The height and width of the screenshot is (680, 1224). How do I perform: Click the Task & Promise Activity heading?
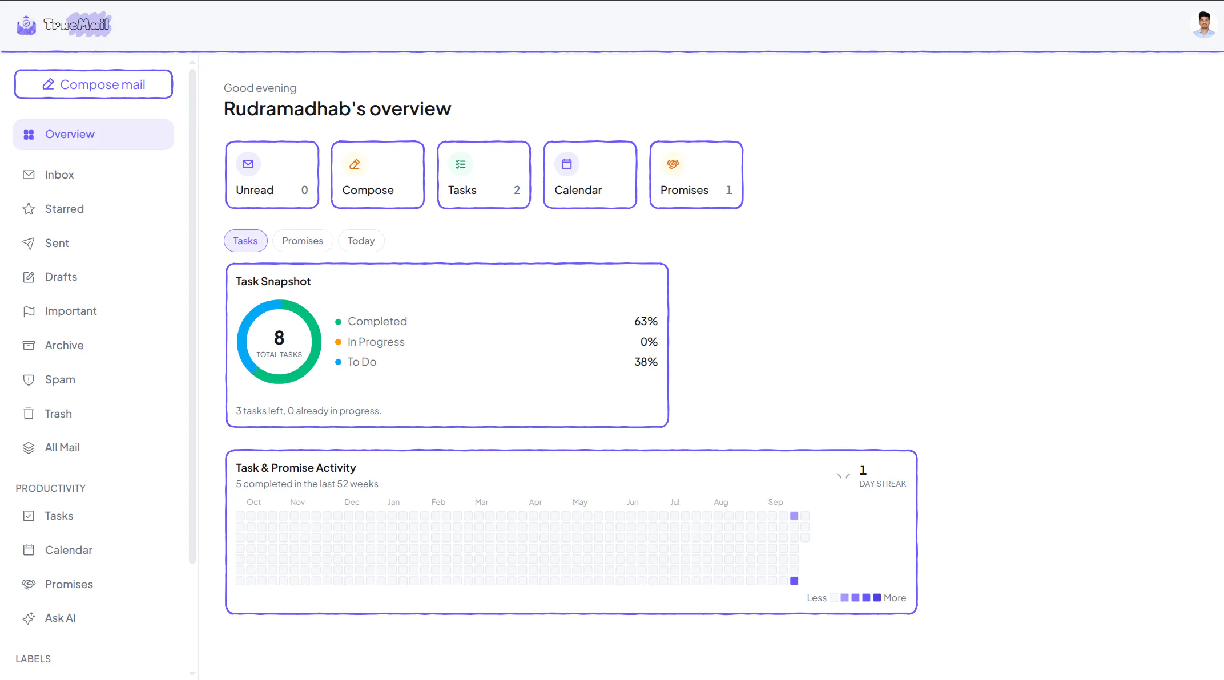[x=296, y=468]
